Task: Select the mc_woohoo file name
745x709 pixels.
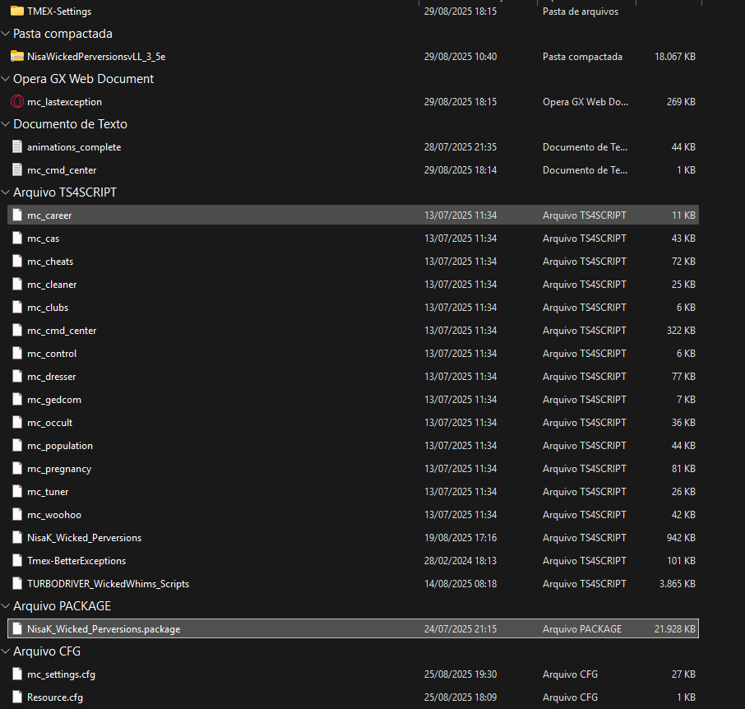Action: tap(53, 515)
